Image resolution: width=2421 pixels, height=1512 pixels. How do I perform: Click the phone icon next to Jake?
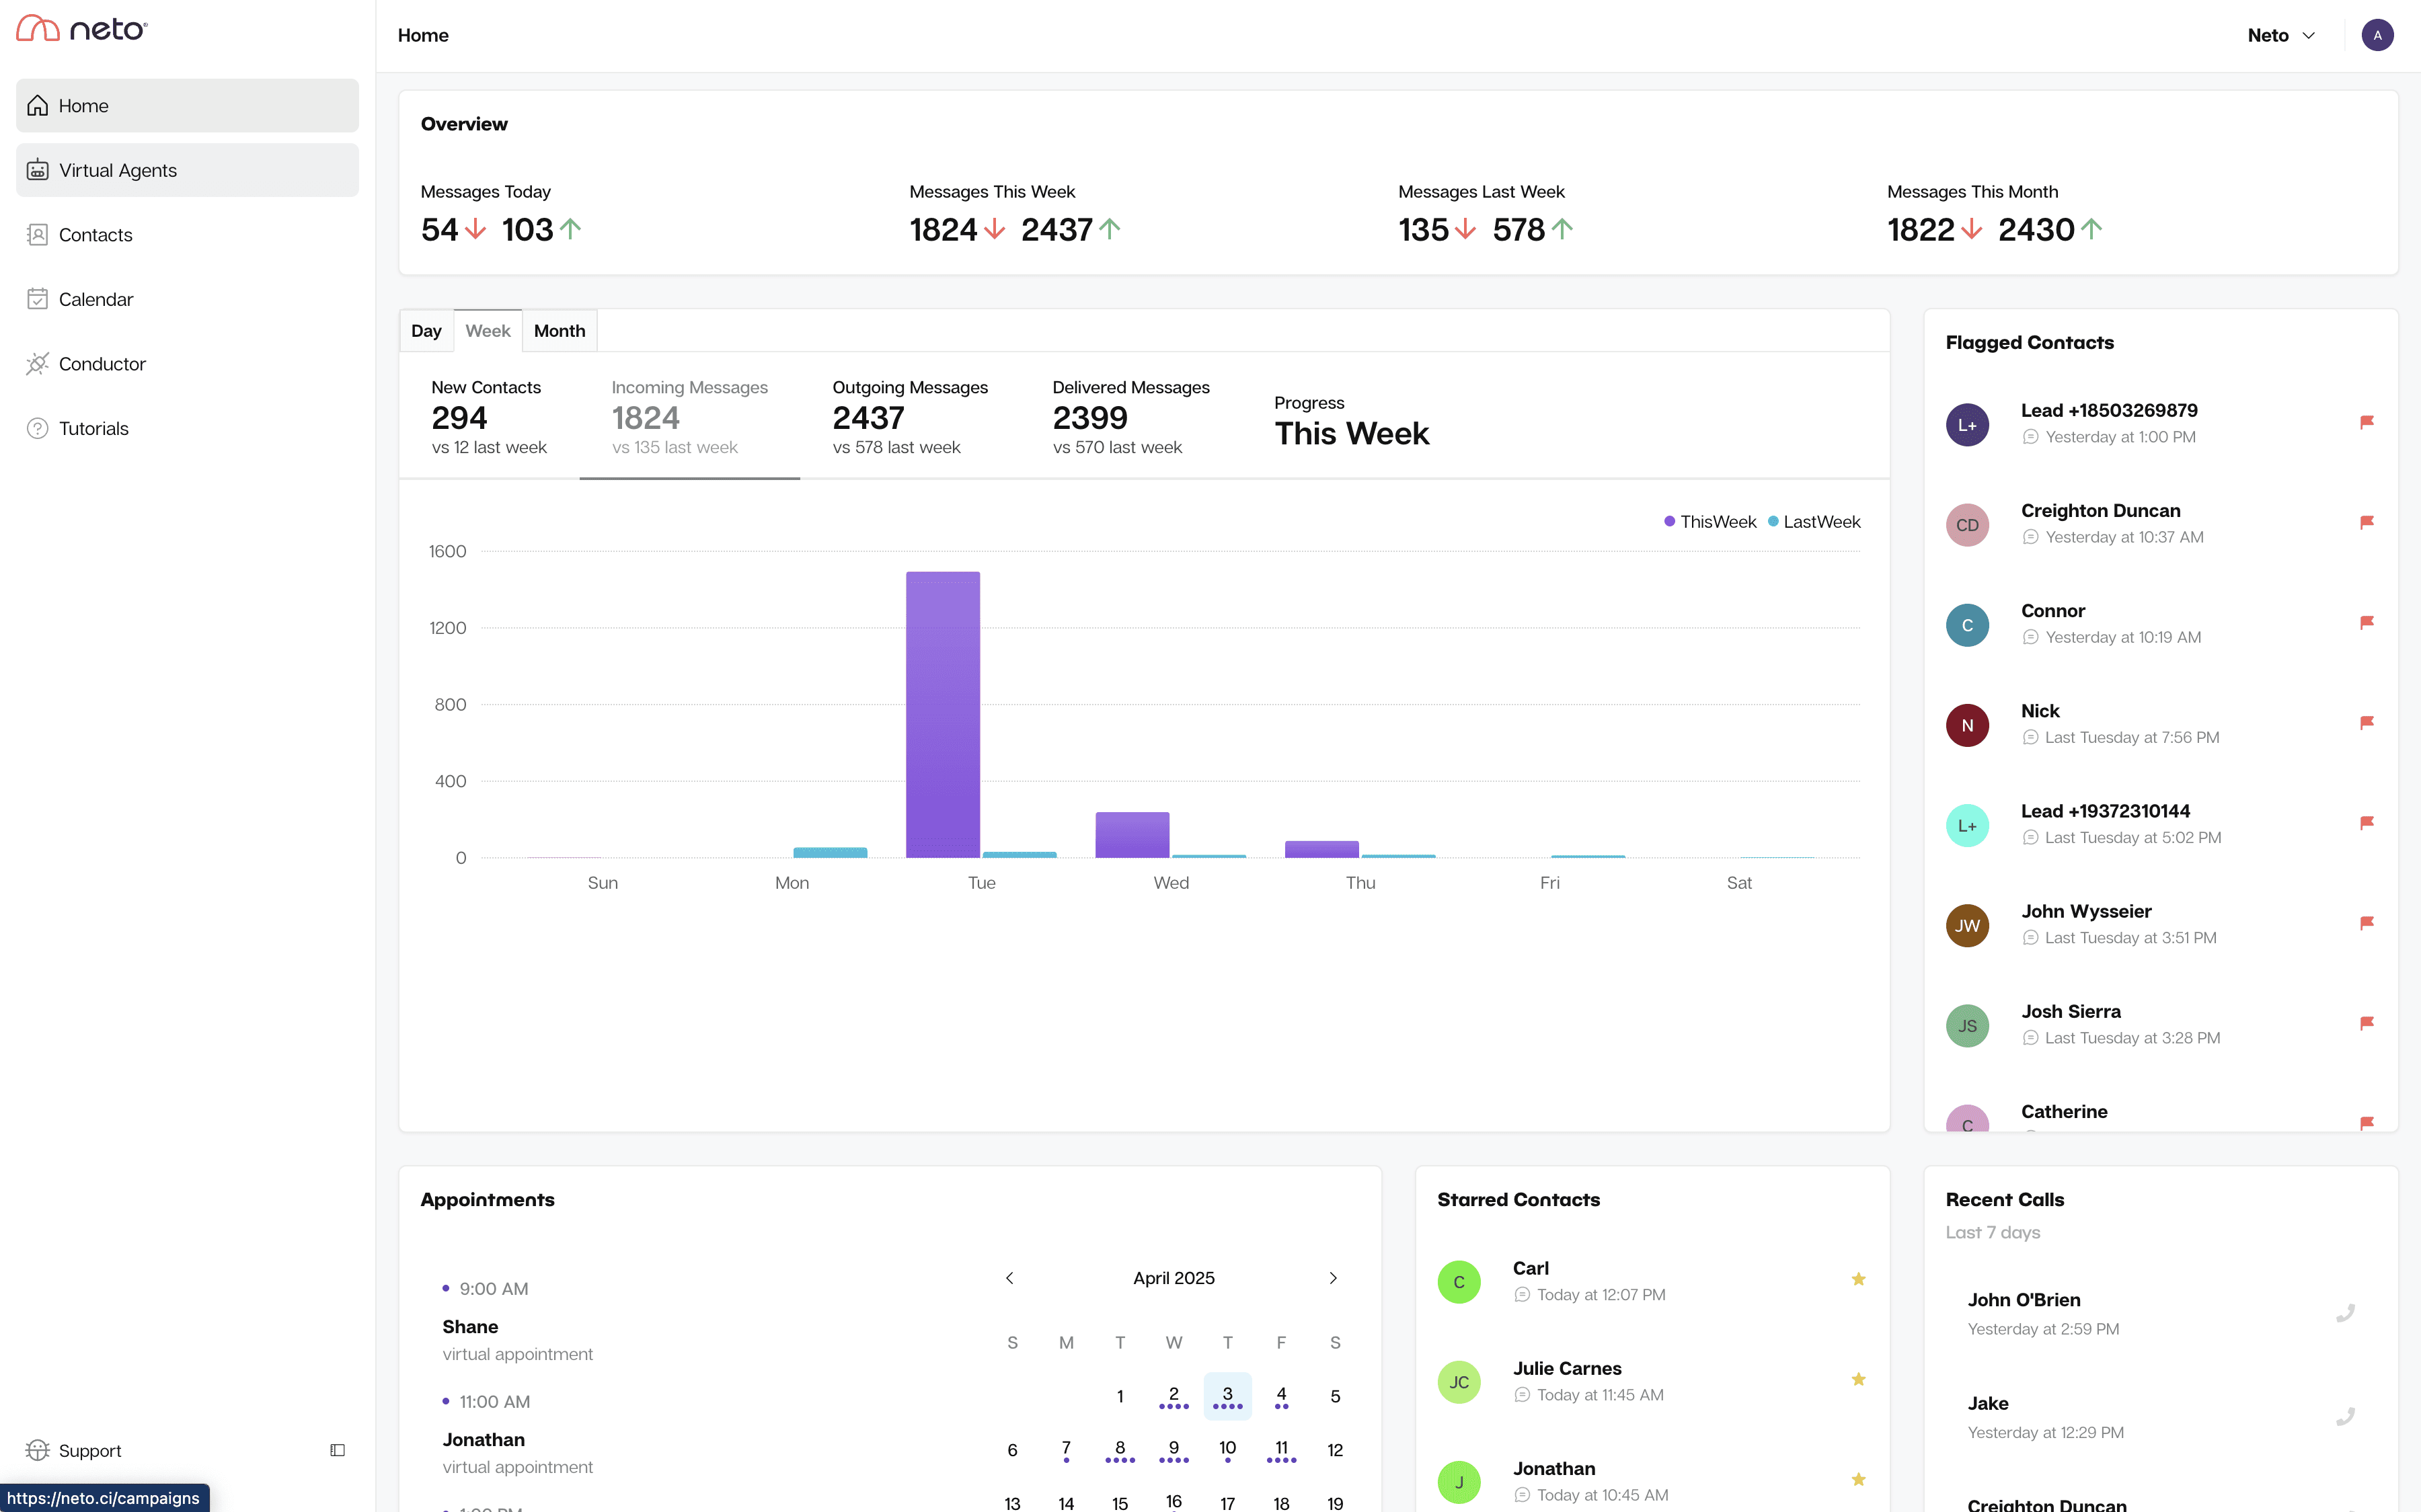click(x=2347, y=1417)
